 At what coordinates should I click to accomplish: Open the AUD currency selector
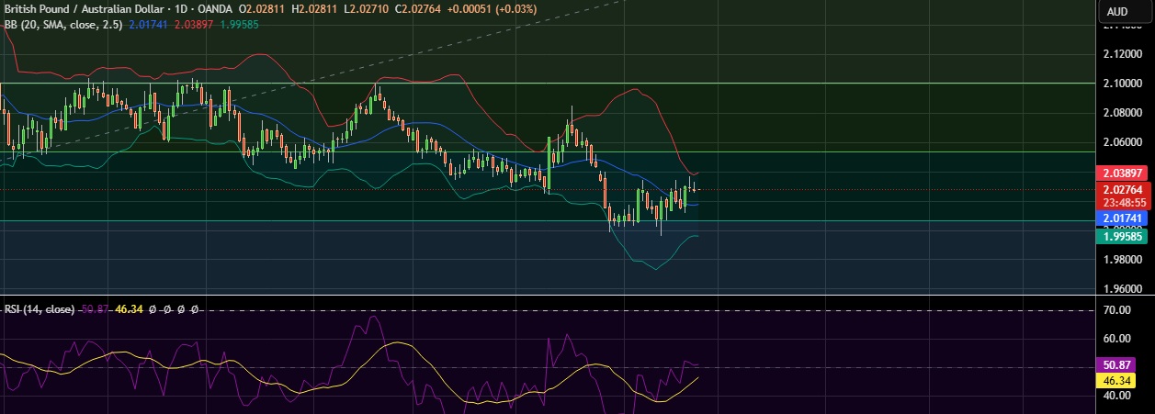point(1117,12)
